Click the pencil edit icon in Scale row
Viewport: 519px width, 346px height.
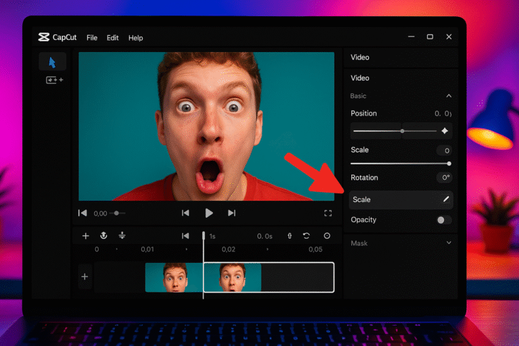point(446,199)
